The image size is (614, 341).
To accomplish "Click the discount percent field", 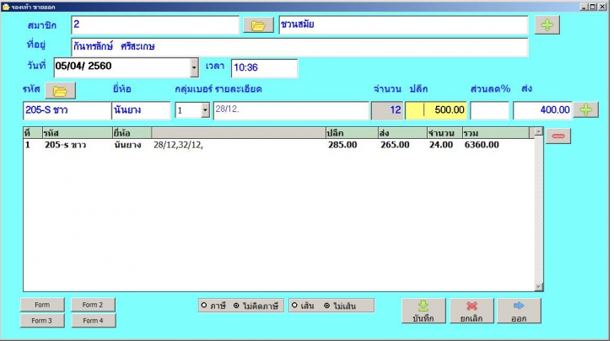I will (489, 110).
